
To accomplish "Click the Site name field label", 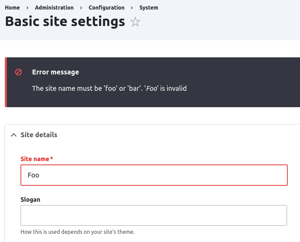I will click(x=35, y=159).
